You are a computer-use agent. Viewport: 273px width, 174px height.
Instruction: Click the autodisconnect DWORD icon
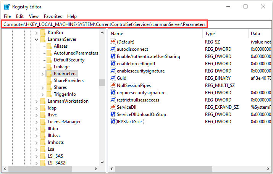[x=113, y=49]
